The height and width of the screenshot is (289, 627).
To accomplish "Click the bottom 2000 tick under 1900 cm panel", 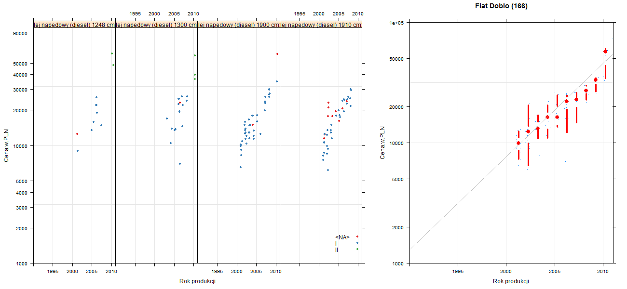I will 237,272.
